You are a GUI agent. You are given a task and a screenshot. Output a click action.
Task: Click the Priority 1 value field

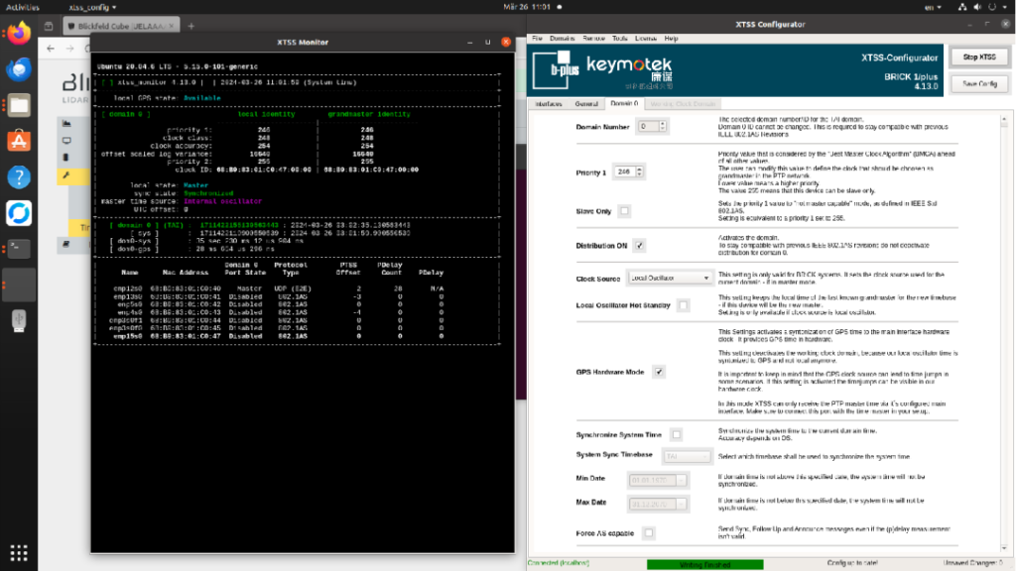624,172
